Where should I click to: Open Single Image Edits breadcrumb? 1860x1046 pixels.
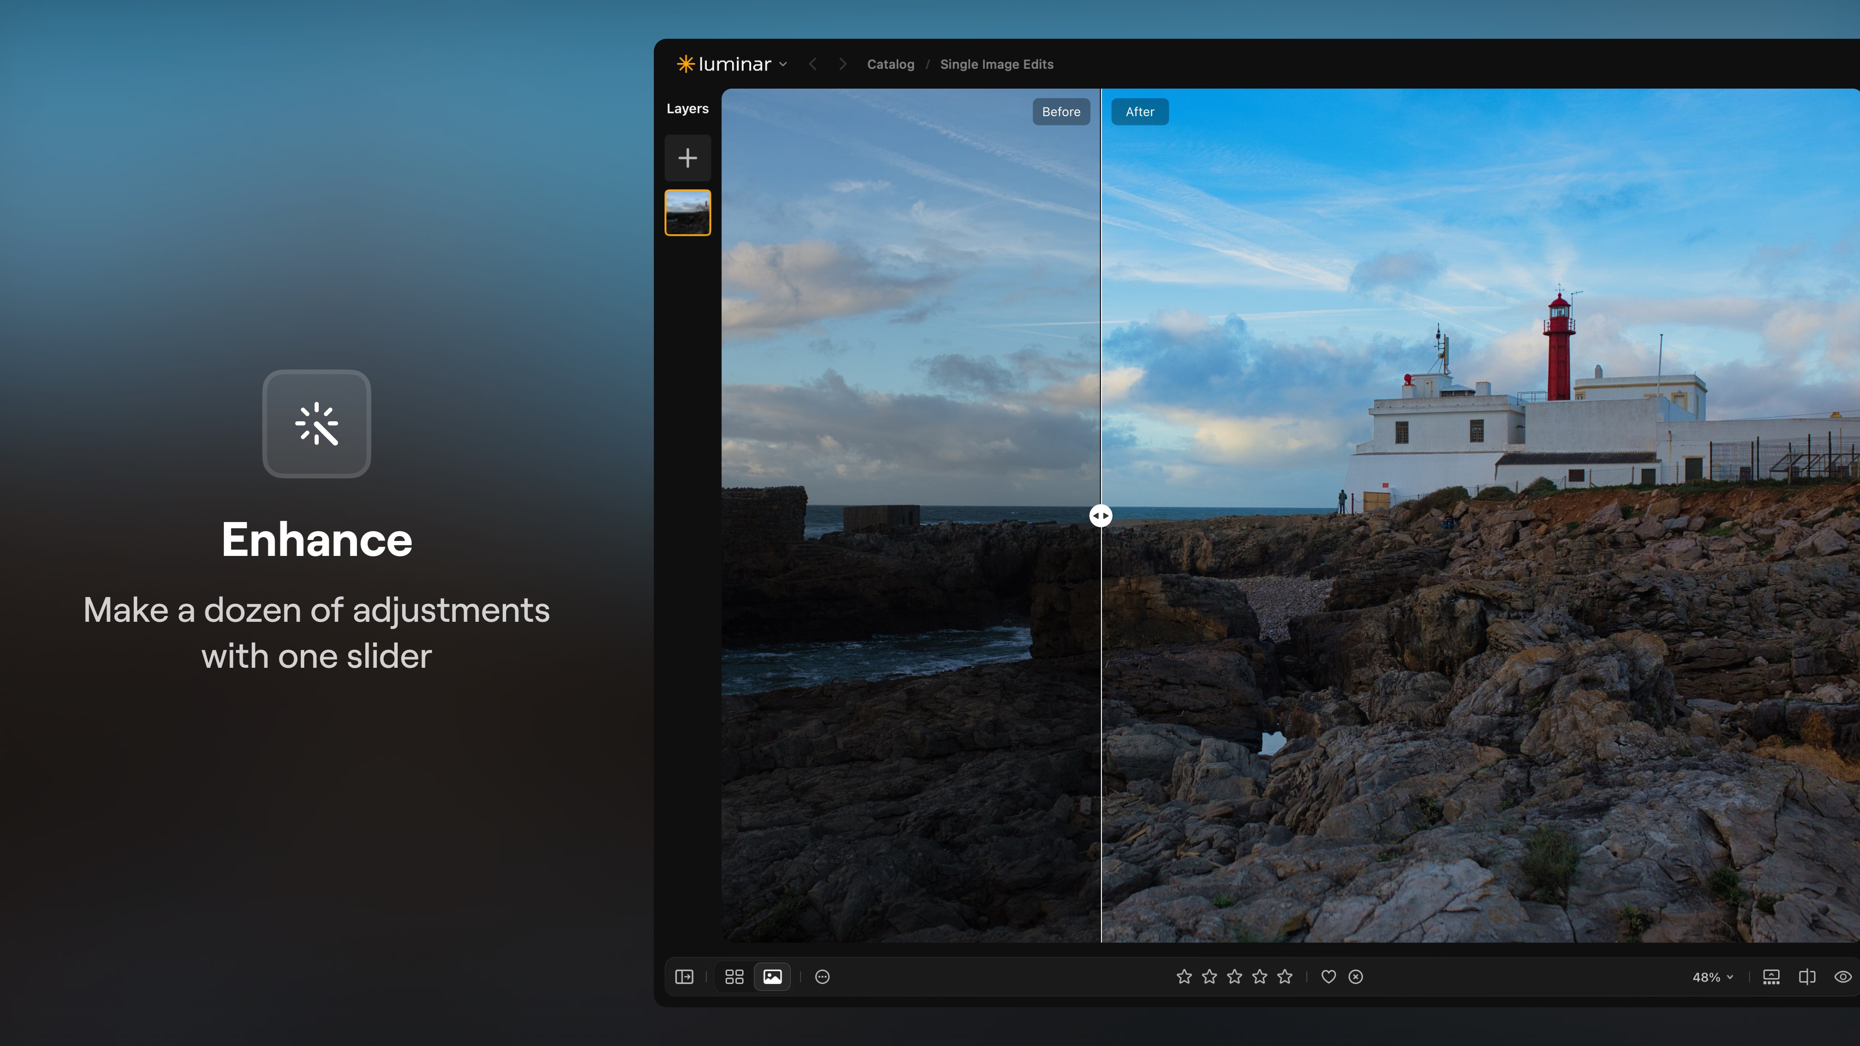pyautogui.click(x=996, y=64)
